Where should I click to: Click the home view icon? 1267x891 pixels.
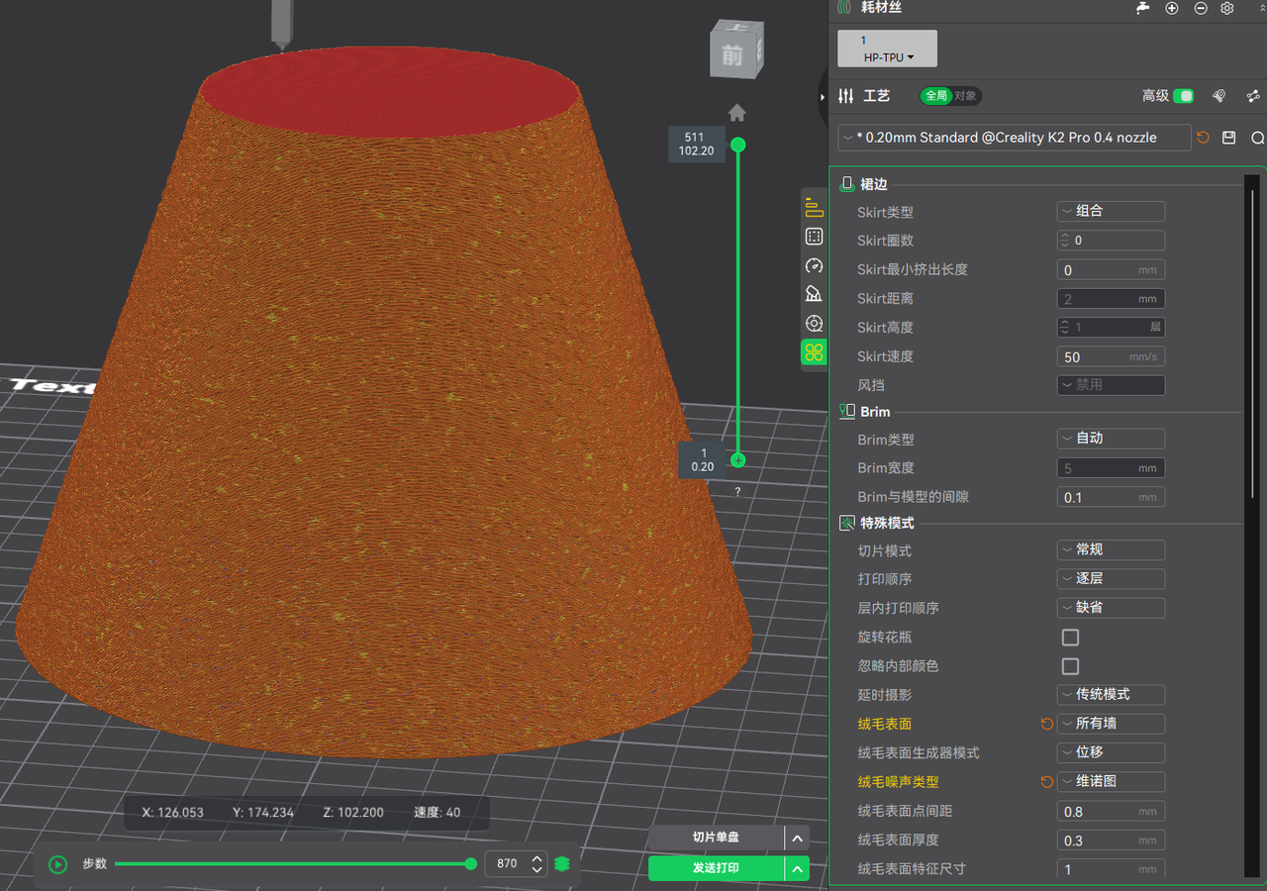pos(736,112)
